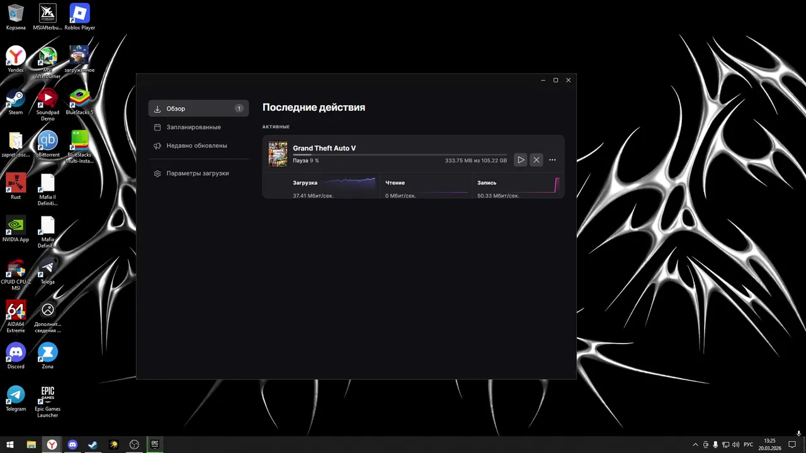Open the Zona desktop icon
The width and height of the screenshot is (806, 453).
pos(47,355)
